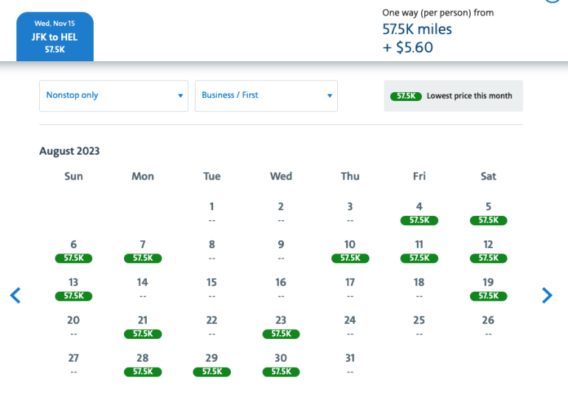The height and width of the screenshot is (397, 568).
Task: Choose Thursday August 10 fare
Action: coord(350,251)
